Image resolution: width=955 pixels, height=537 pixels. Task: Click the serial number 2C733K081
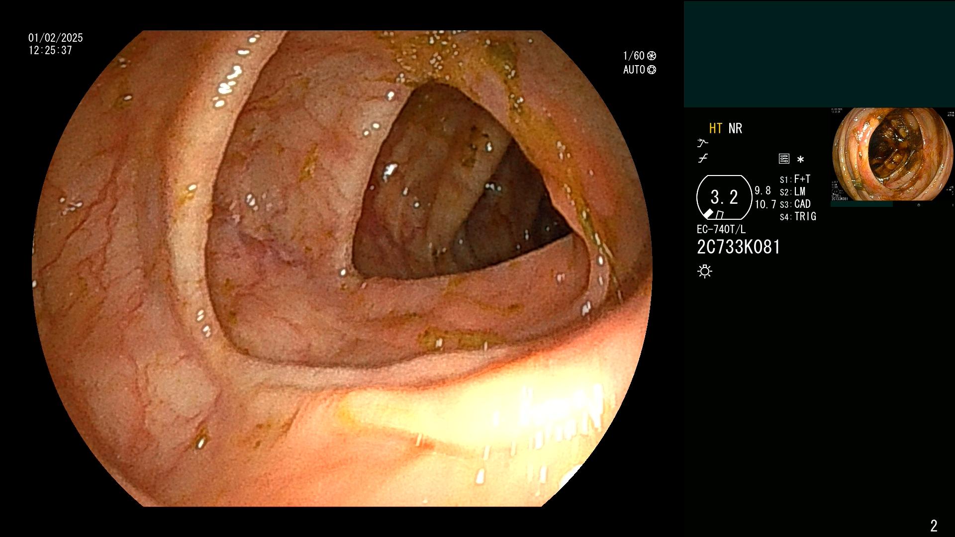[739, 248]
